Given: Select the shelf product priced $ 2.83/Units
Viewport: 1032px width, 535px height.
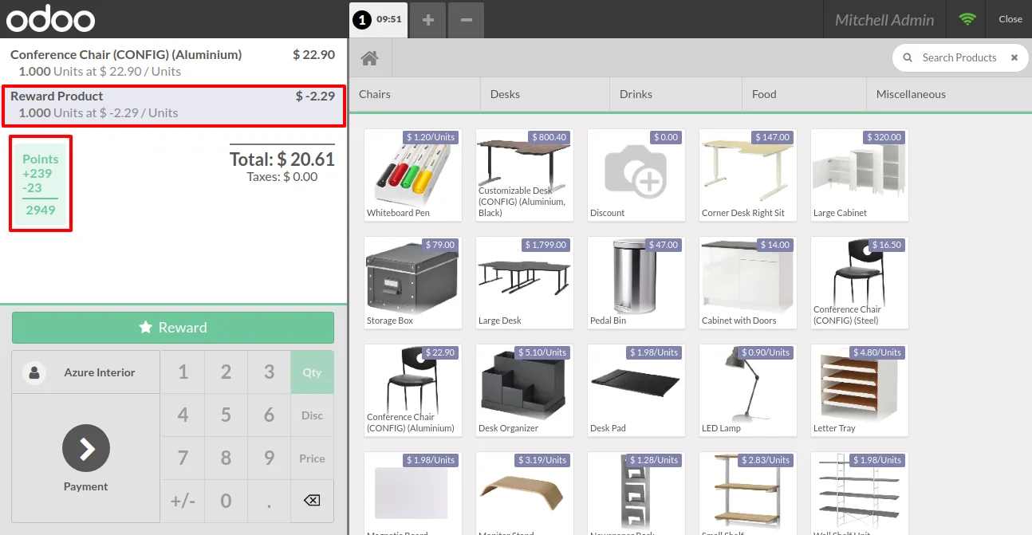Looking at the screenshot, I should (748, 494).
